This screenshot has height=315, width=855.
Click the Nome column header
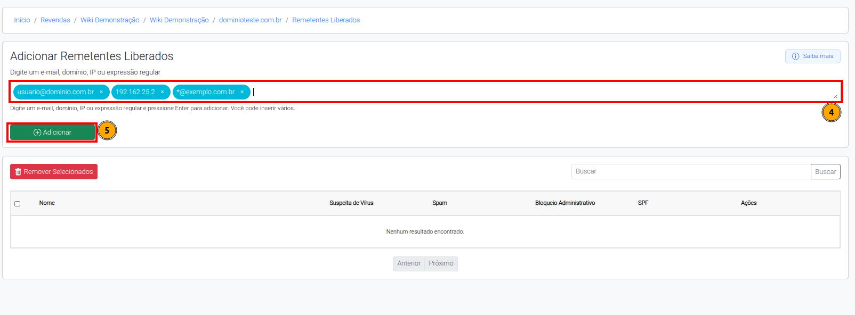coord(47,203)
